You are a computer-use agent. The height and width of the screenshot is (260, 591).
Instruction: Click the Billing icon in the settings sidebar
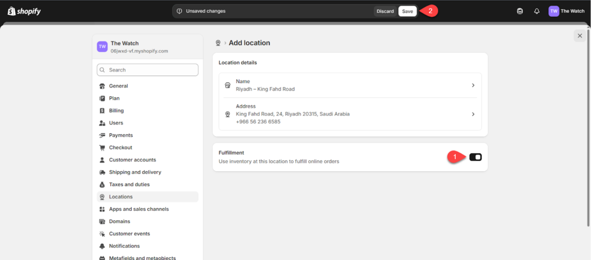pos(102,111)
